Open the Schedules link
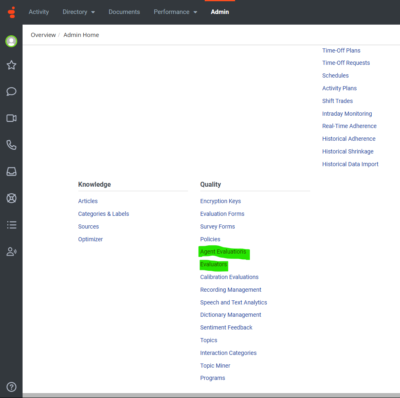This screenshot has height=398, width=400. click(x=335, y=76)
